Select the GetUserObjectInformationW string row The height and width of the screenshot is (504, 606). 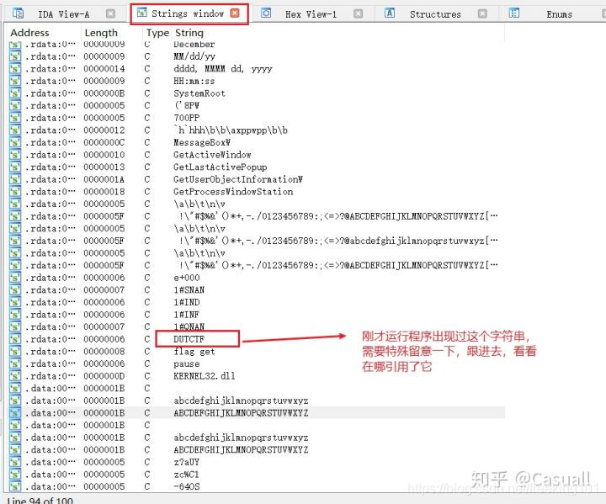[x=256, y=179]
